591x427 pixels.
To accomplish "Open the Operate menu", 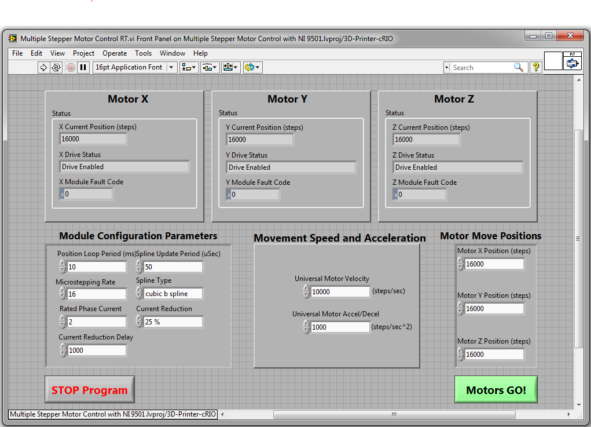I will (115, 53).
